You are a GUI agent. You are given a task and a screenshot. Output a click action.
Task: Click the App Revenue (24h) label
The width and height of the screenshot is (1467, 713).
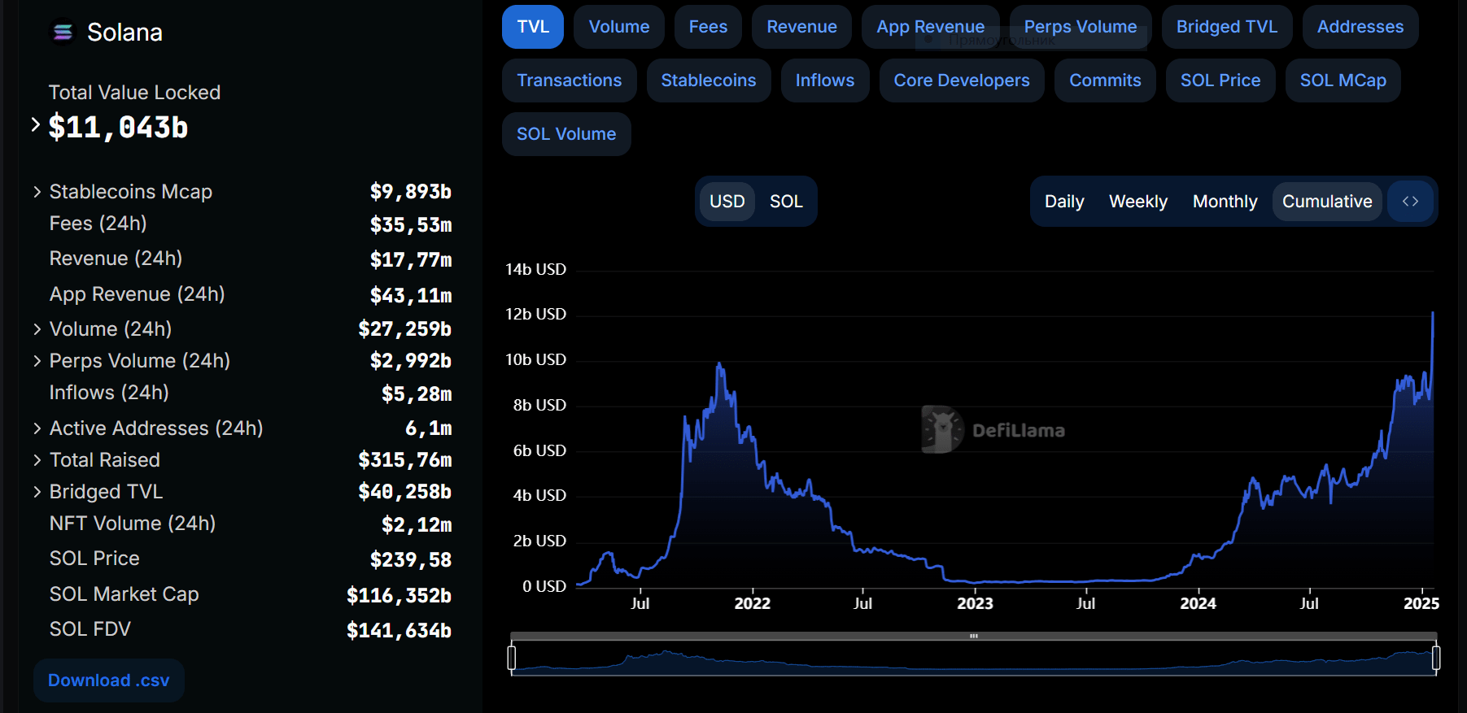137,294
